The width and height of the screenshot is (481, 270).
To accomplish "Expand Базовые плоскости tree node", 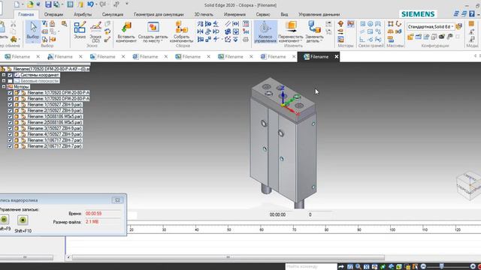I will coord(4,81).
